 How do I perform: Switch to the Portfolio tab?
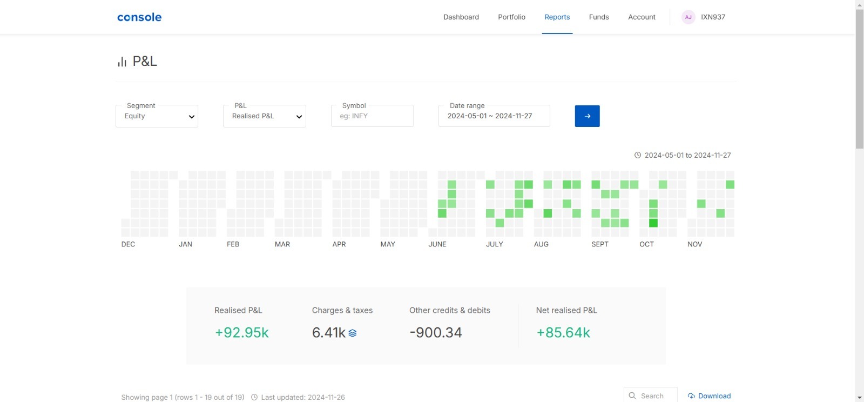point(511,17)
